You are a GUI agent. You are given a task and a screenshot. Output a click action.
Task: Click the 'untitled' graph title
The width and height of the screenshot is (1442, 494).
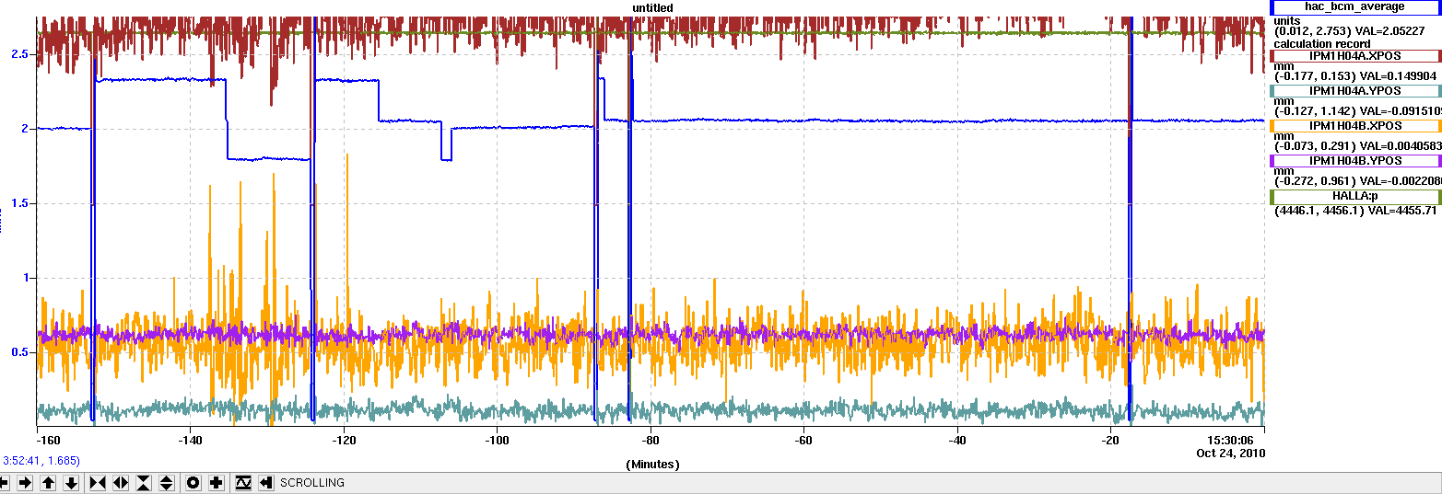[x=652, y=7]
